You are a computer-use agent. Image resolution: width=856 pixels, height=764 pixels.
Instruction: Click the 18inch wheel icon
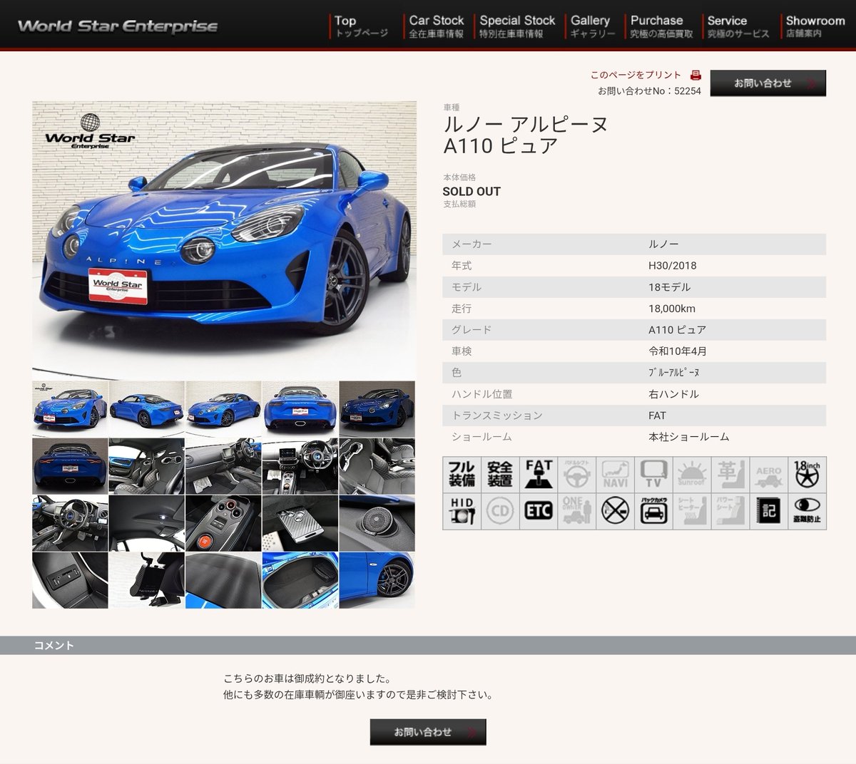pos(807,474)
